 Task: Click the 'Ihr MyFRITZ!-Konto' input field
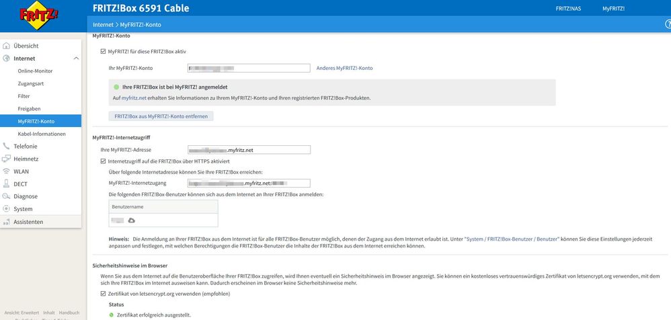249,68
